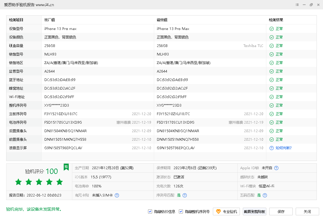Click help icon beside 五码匹配

point(265,195)
